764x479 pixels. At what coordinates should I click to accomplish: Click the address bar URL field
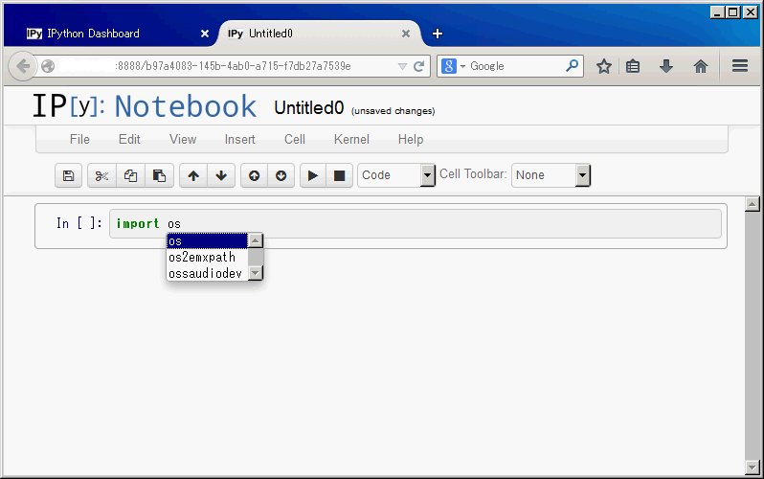point(233,66)
